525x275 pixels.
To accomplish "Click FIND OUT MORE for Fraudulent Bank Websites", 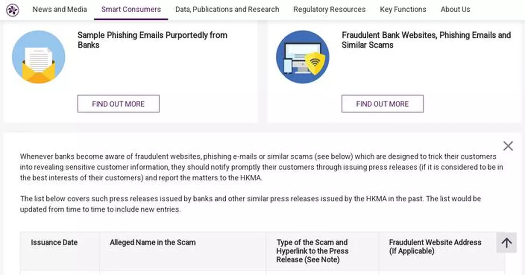I will coord(382,104).
